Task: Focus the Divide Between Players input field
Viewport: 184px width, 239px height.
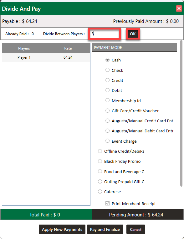Action: pos(104,34)
